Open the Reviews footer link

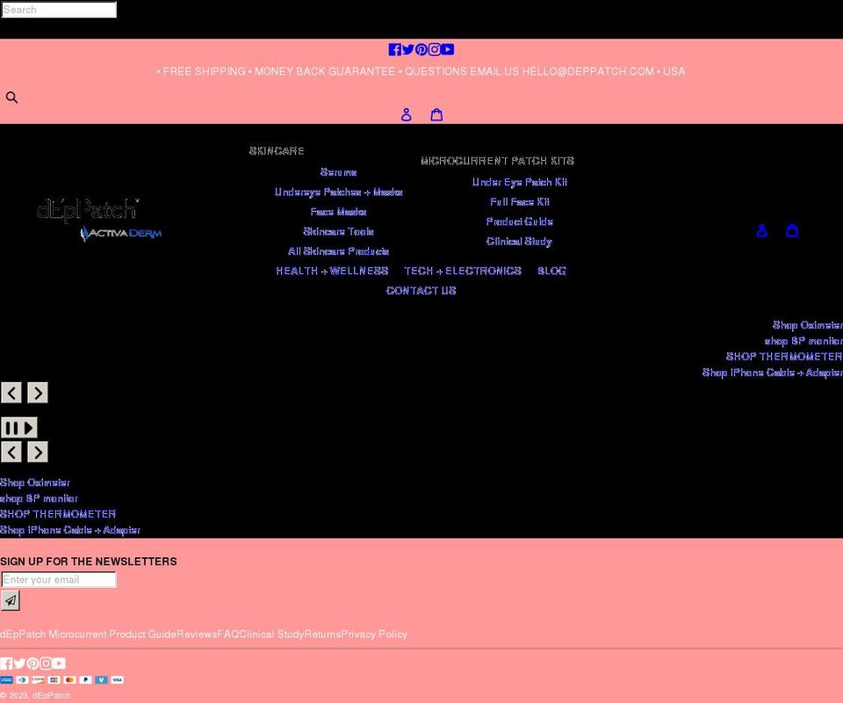(x=197, y=634)
